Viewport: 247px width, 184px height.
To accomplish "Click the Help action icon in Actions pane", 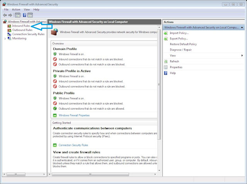I will pyautogui.click(x=166, y=73).
